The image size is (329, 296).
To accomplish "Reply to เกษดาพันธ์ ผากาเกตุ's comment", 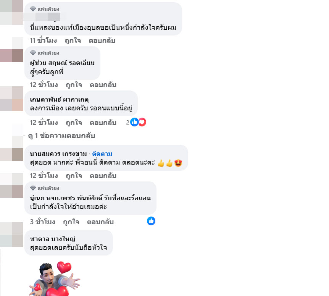I will (x=103, y=123).
